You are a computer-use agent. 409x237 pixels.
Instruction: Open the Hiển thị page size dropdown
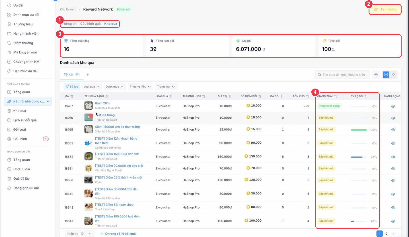[x=79, y=234]
